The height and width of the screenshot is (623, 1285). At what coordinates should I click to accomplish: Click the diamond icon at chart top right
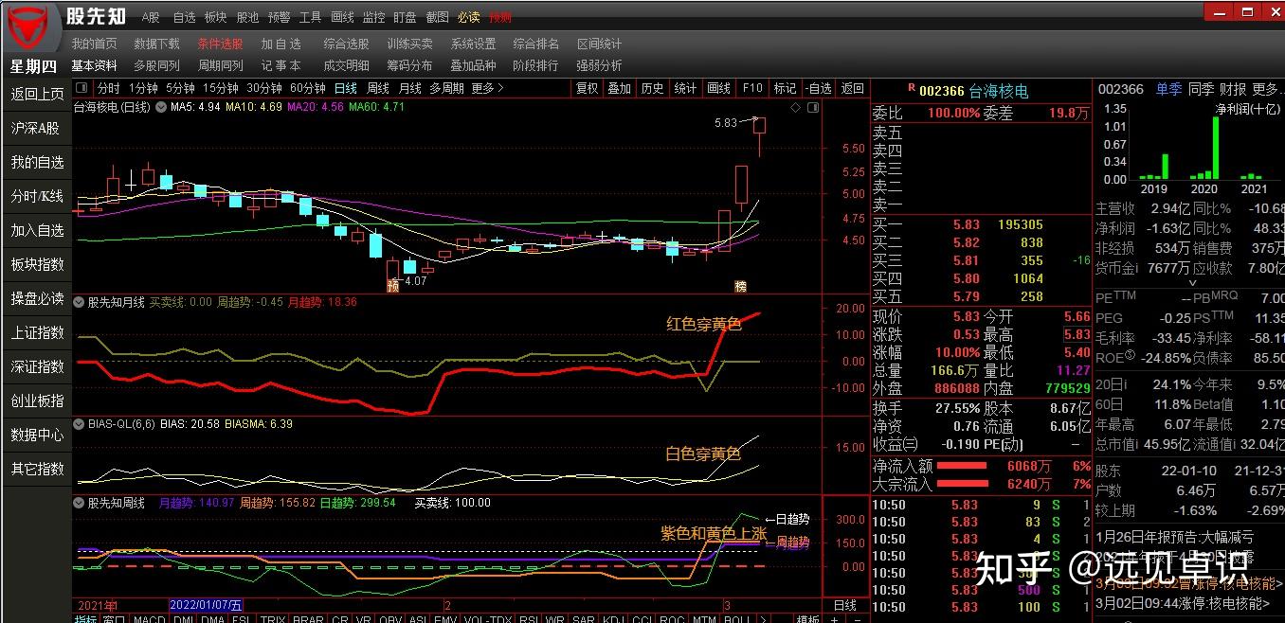796,107
